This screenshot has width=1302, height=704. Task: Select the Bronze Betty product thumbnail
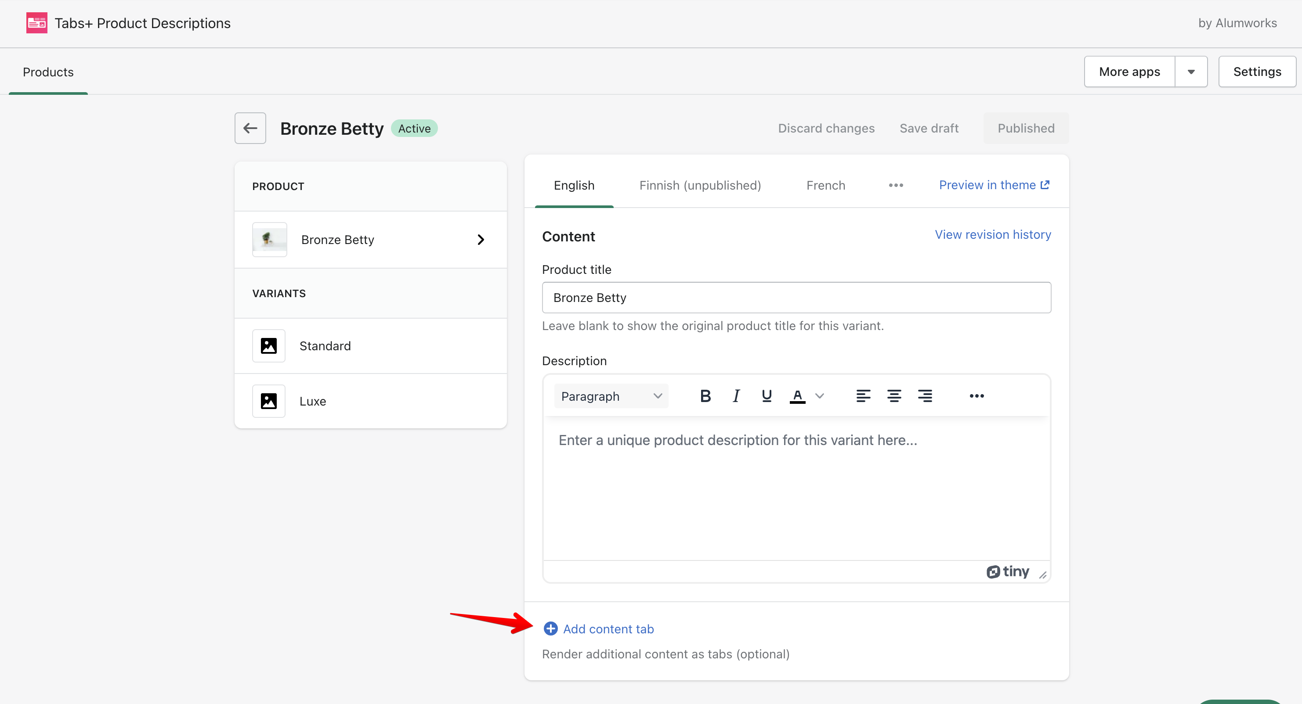(x=269, y=239)
